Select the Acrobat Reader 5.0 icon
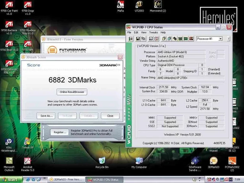 (27, 161)
